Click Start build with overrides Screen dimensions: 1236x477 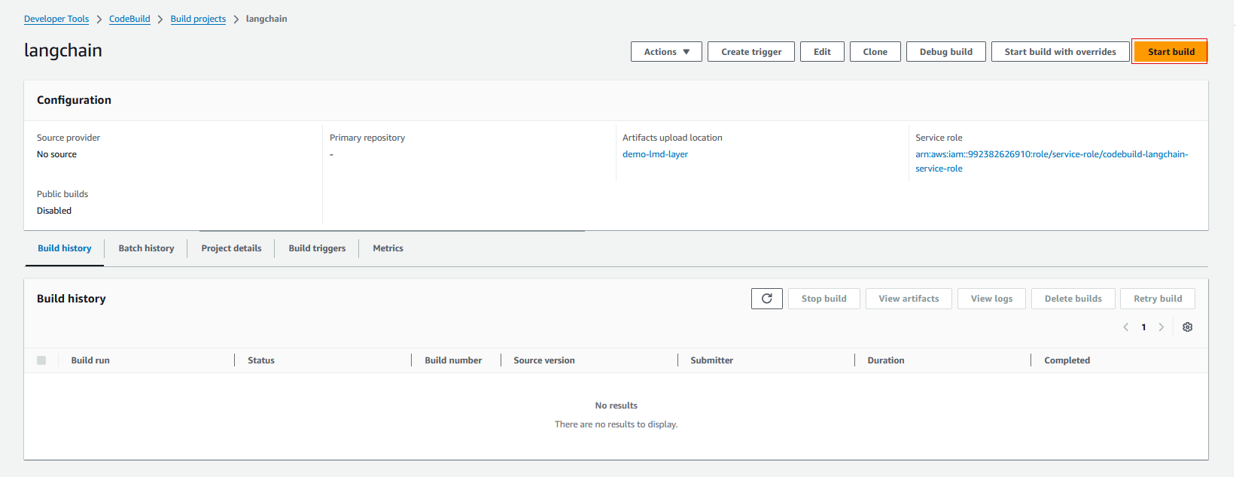click(1060, 52)
